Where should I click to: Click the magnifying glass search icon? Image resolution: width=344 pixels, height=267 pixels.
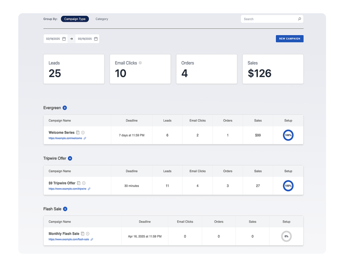pyautogui.click(x=299, y=19)
